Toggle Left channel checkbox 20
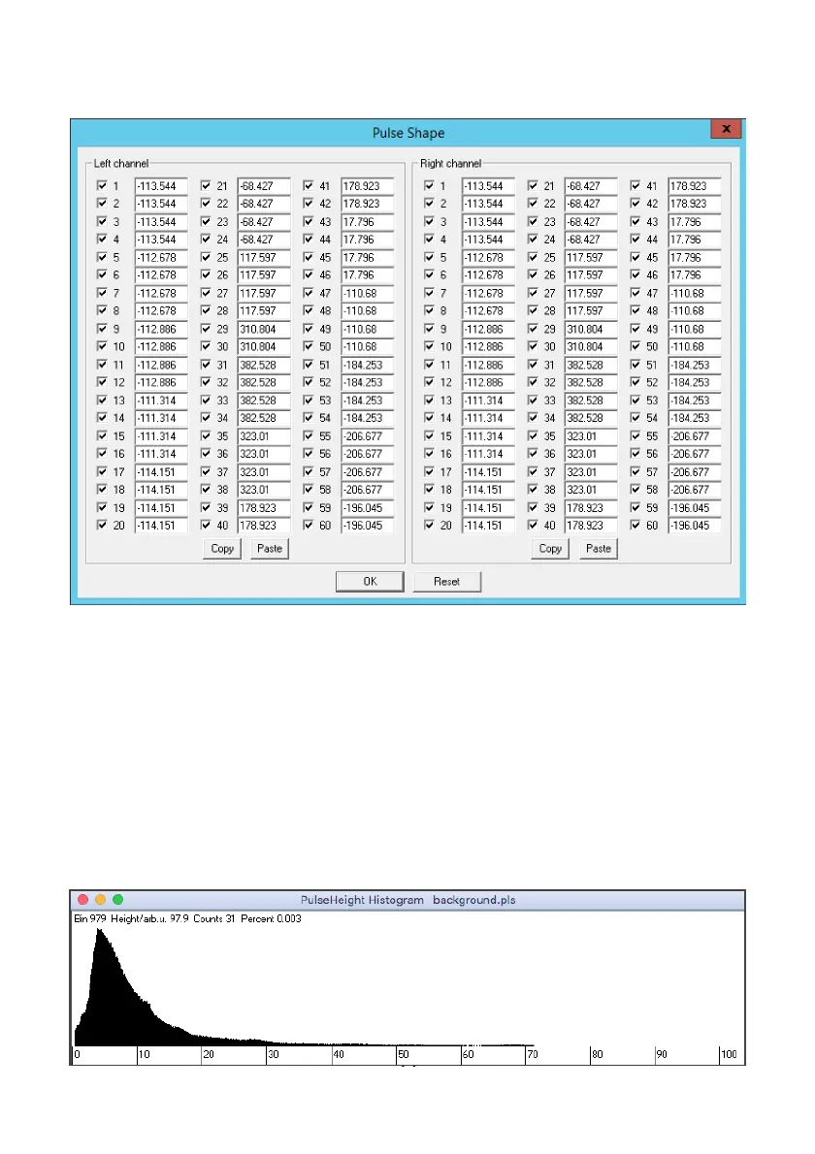The image size is (815, 1154). (102, 525)
